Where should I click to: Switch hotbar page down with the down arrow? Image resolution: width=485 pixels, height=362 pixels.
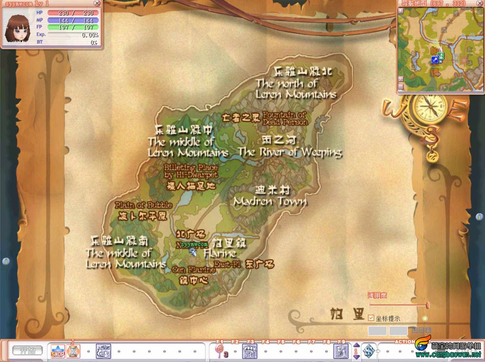point(356,357)
